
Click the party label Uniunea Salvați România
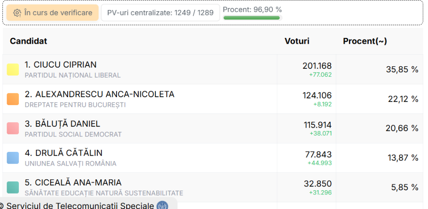click(71, 164)
